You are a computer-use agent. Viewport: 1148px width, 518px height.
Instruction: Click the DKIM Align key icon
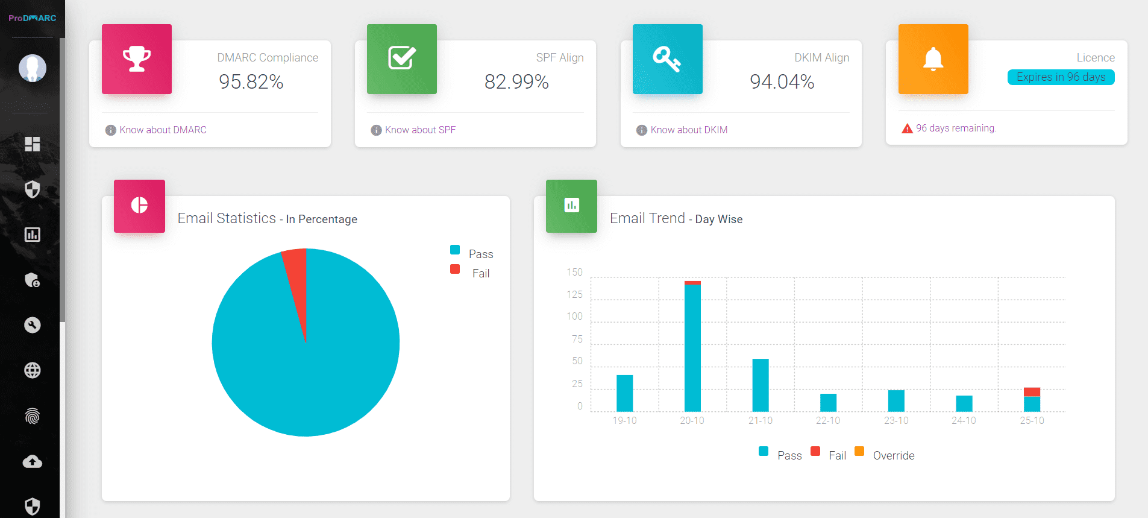pos(667,59)
